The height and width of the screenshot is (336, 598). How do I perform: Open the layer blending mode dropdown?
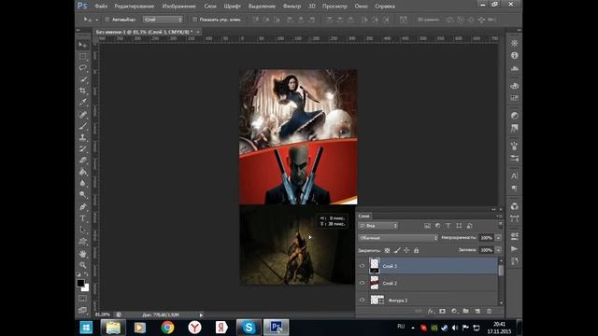coord(398,238)
